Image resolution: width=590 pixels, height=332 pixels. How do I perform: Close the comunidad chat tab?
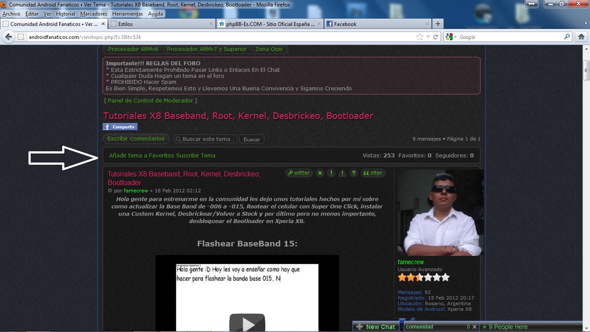click(x=474, y=327)
